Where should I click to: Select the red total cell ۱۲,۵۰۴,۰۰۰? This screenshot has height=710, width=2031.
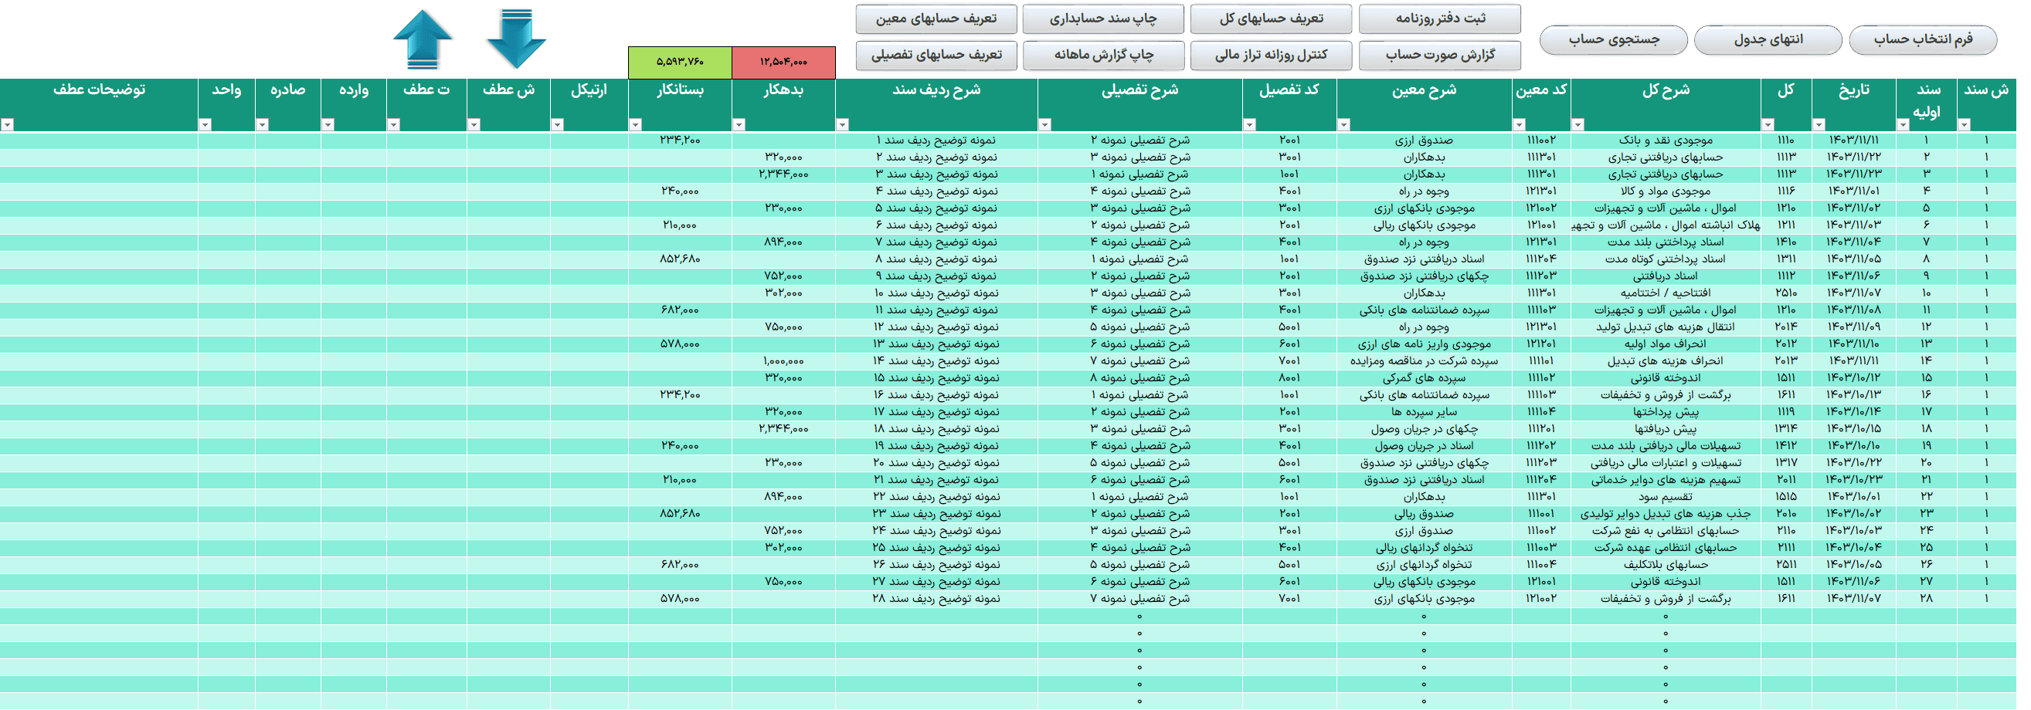(x=783, y=63)
